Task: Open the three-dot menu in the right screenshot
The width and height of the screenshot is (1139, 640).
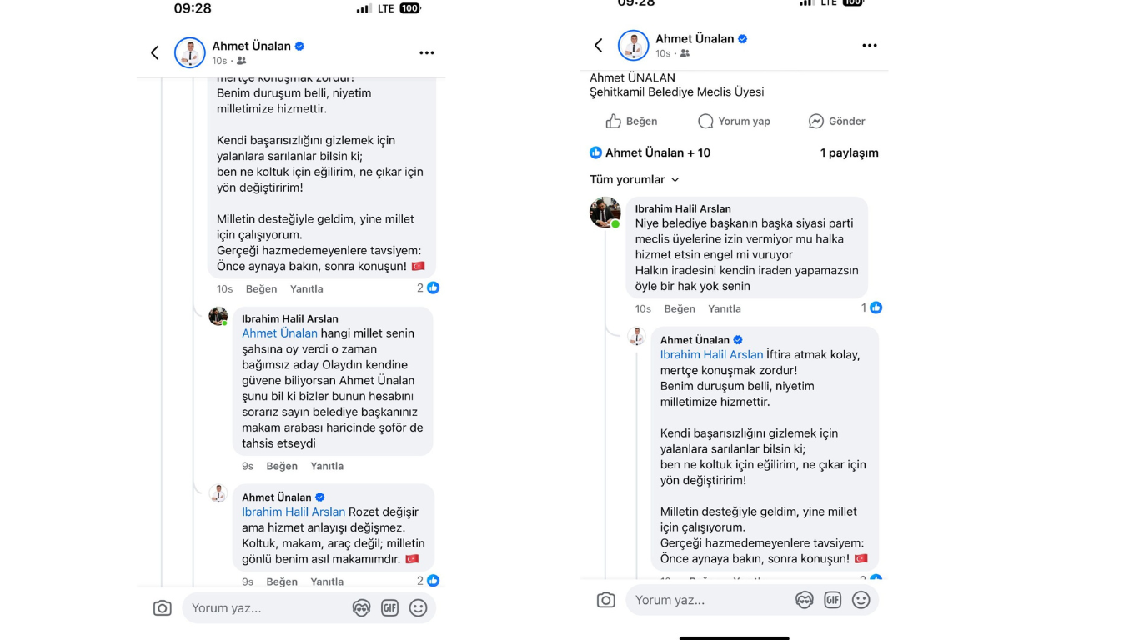Action: pos(870,46)
